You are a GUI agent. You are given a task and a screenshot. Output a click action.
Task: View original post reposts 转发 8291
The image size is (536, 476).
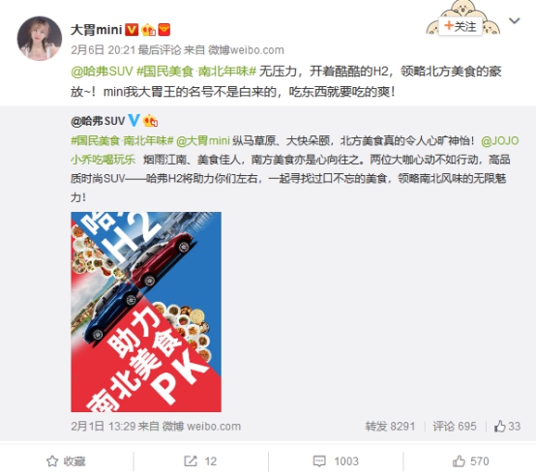click(390, 426)
